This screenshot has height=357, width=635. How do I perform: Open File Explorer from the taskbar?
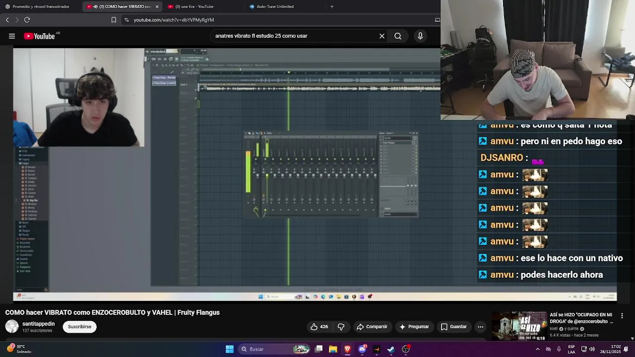point(333,349)
